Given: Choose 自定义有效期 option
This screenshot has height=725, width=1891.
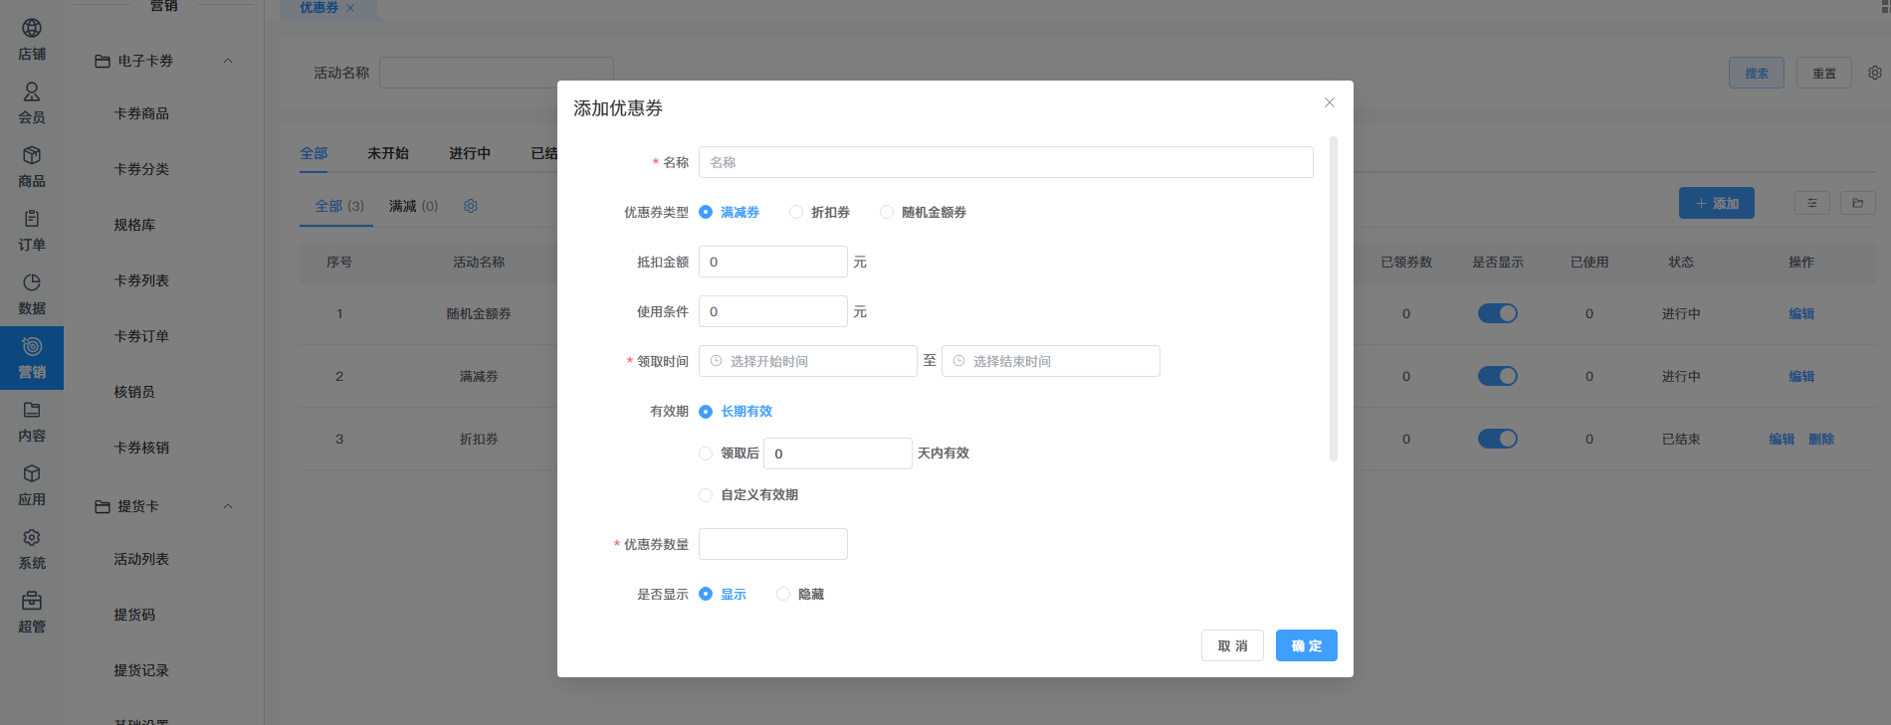Looking at the screenshot, I should point(748,494).
